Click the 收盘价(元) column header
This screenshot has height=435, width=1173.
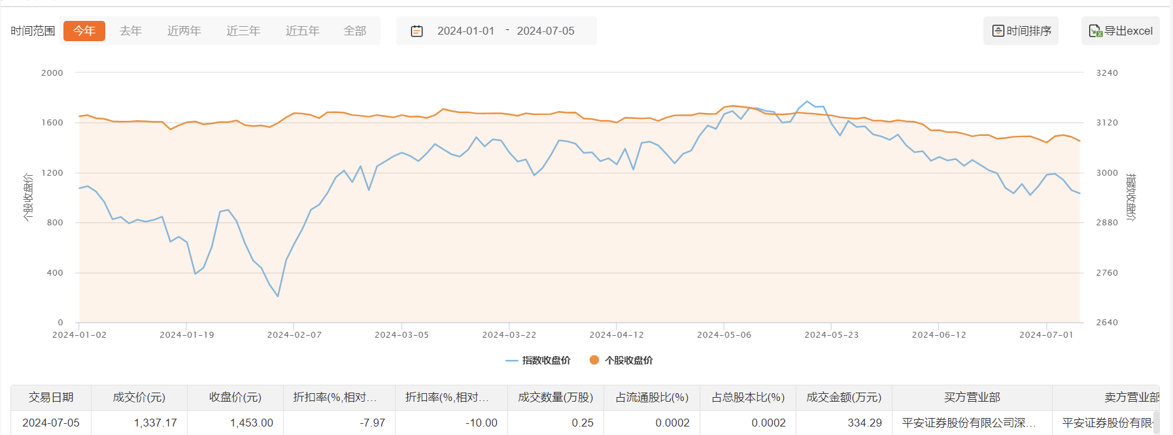point(235,397)
